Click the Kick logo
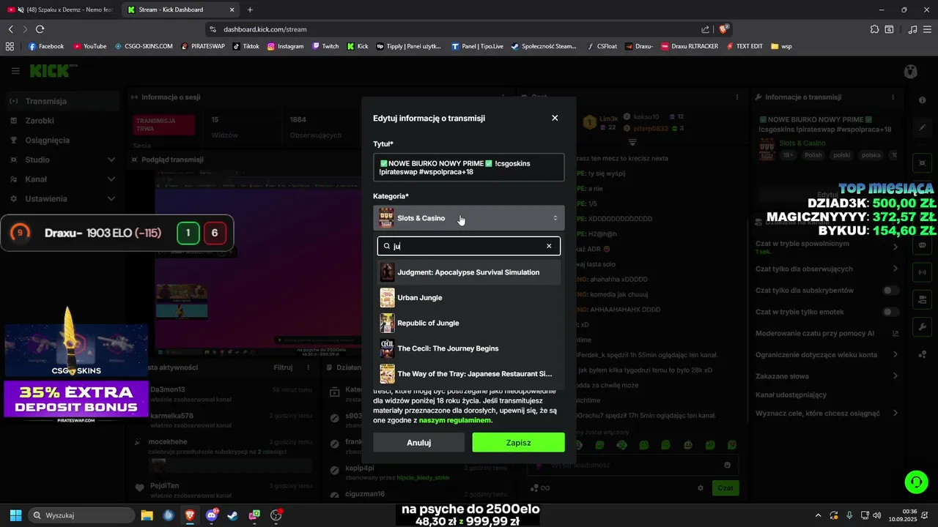938x527 pixels. 53,71
